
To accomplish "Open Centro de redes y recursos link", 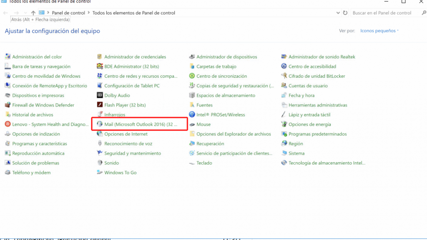I will (141, 76).
